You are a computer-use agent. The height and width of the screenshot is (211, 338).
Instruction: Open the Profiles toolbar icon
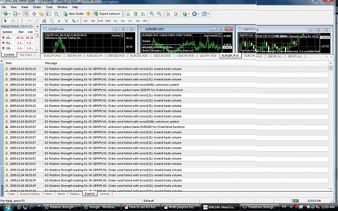pyautogui.click(x=15, y=14)
